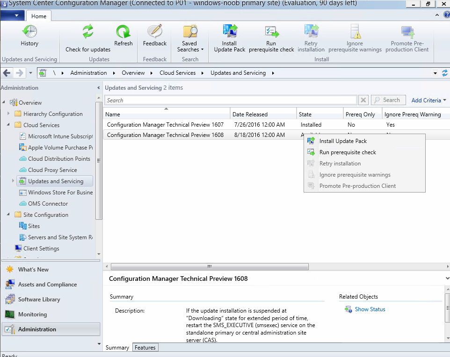Open the Add Criteria dropdown
This screenshot has width=450, height=357.
click(x=429, y=100)
